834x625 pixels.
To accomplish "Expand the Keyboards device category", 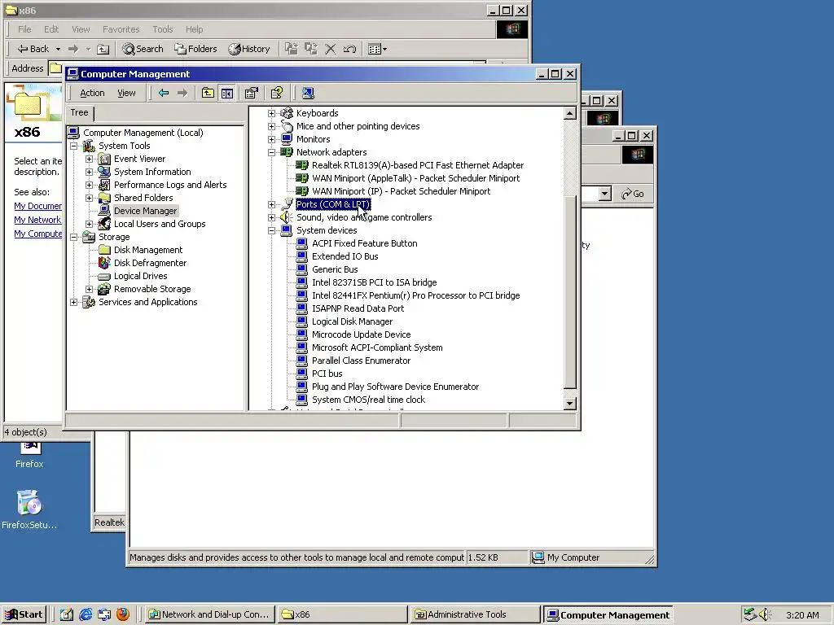I will (271, 113).
